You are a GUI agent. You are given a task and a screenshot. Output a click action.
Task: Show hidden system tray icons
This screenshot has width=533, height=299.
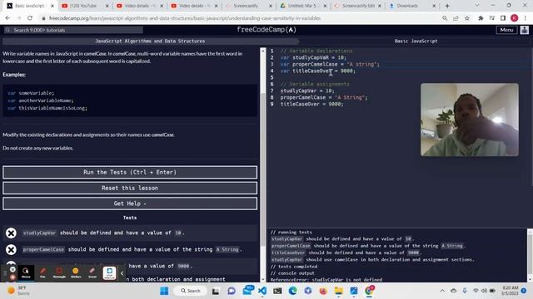[442, 291]
